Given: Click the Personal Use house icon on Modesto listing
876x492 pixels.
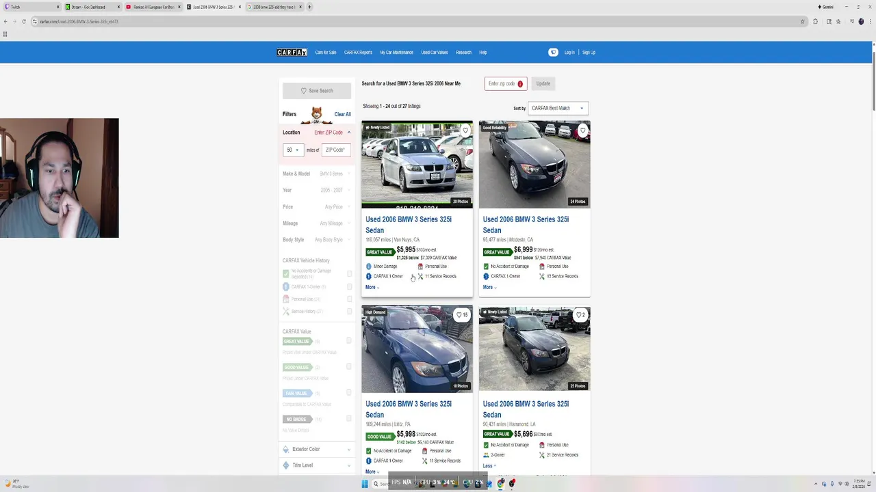Looking at the screenshot, I should tap(542, 266).
